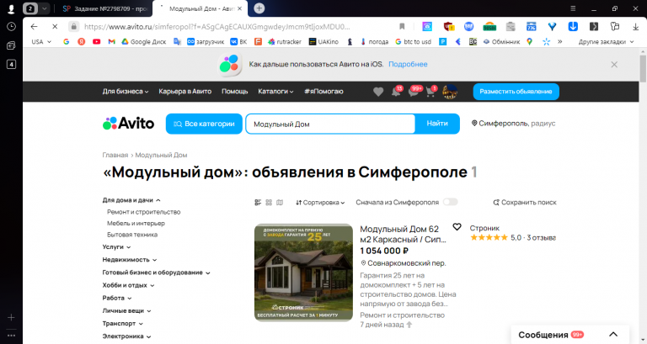Click the Avito logo
Screen dimensions: 647x344
coord(128,123)
